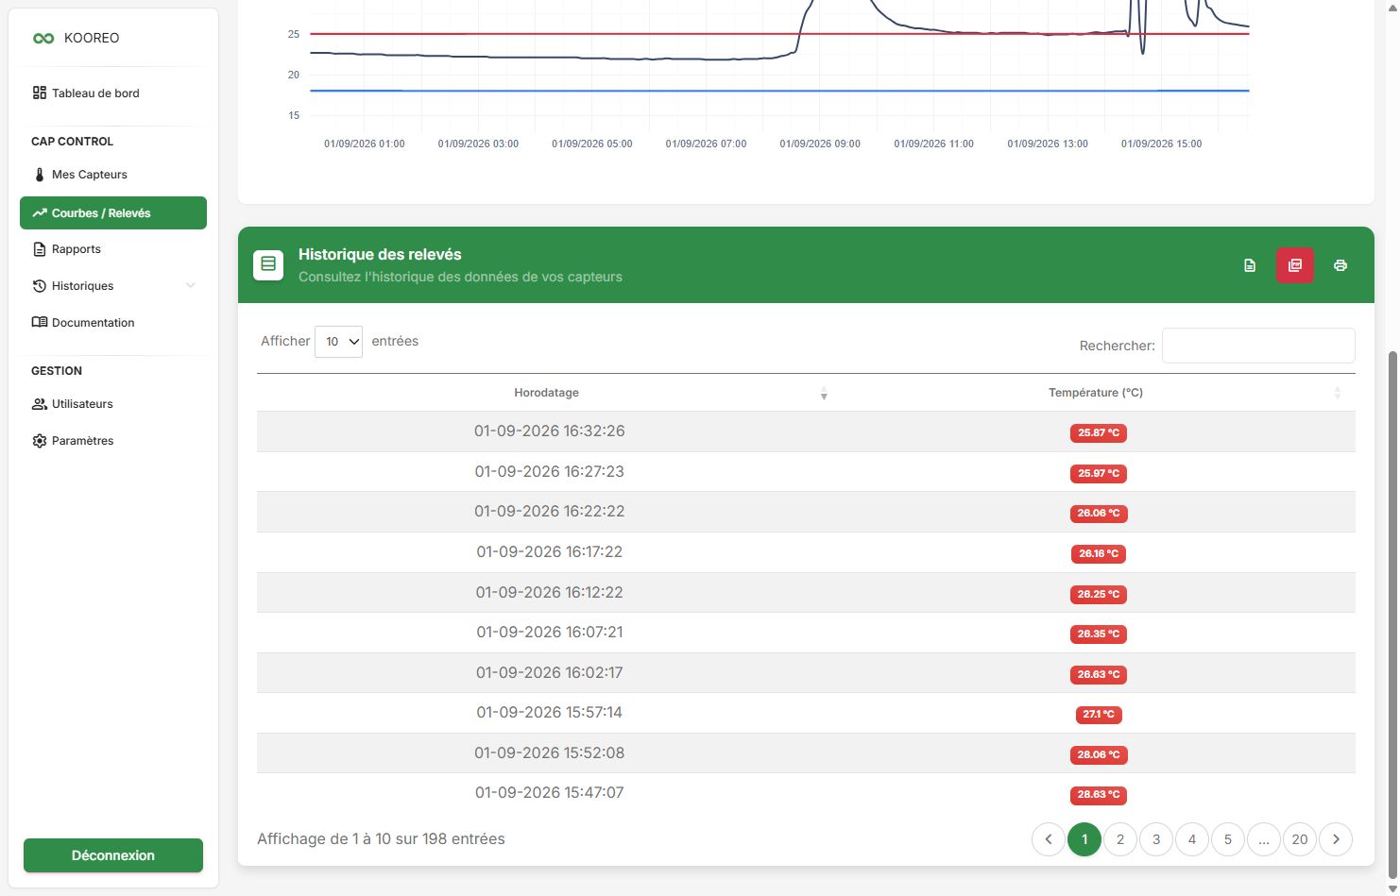Go to page 4 of readings
Viewport: 1400px width, 896px height.
coord(1192,839)
